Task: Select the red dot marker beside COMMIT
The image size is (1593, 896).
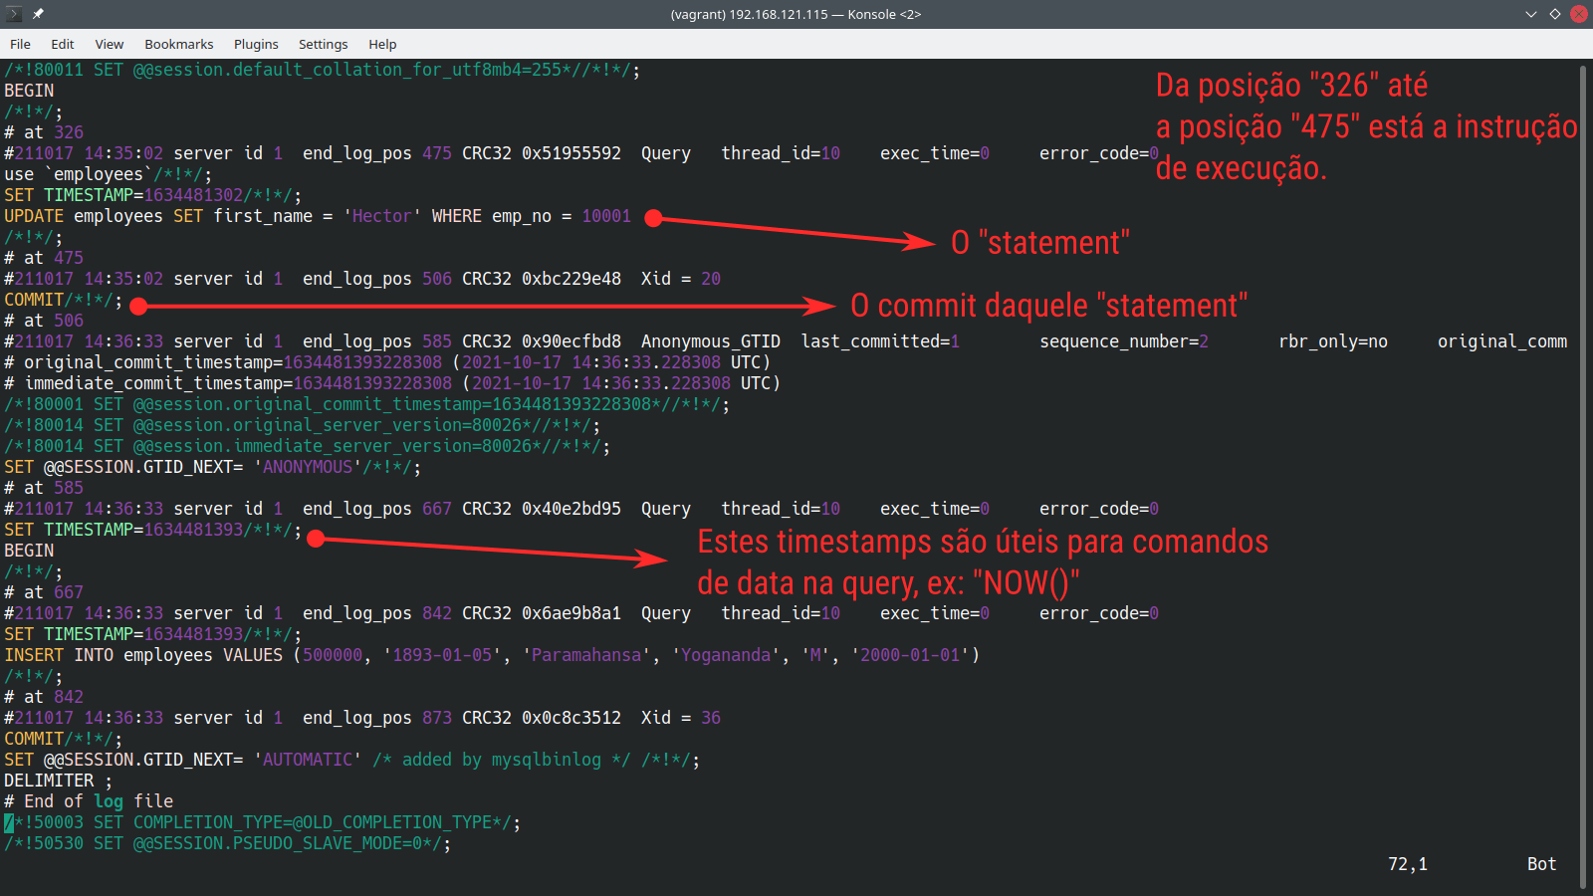Action: [x=138, y=307]
